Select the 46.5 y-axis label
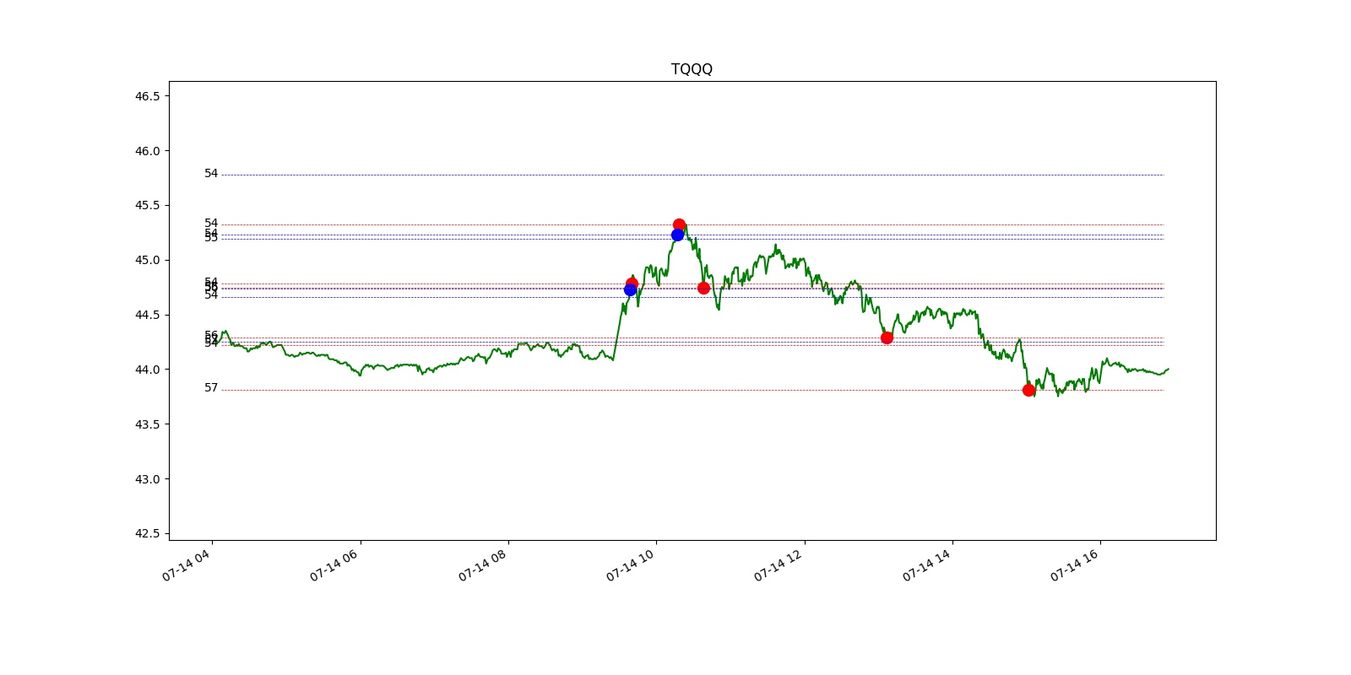This screenshot has height=675, width=1351. click(x=147, y=96)
